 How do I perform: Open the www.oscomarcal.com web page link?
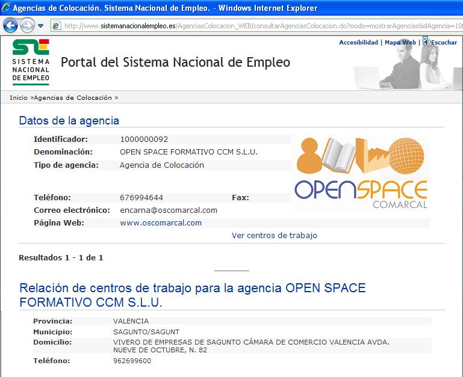point(161,222)
